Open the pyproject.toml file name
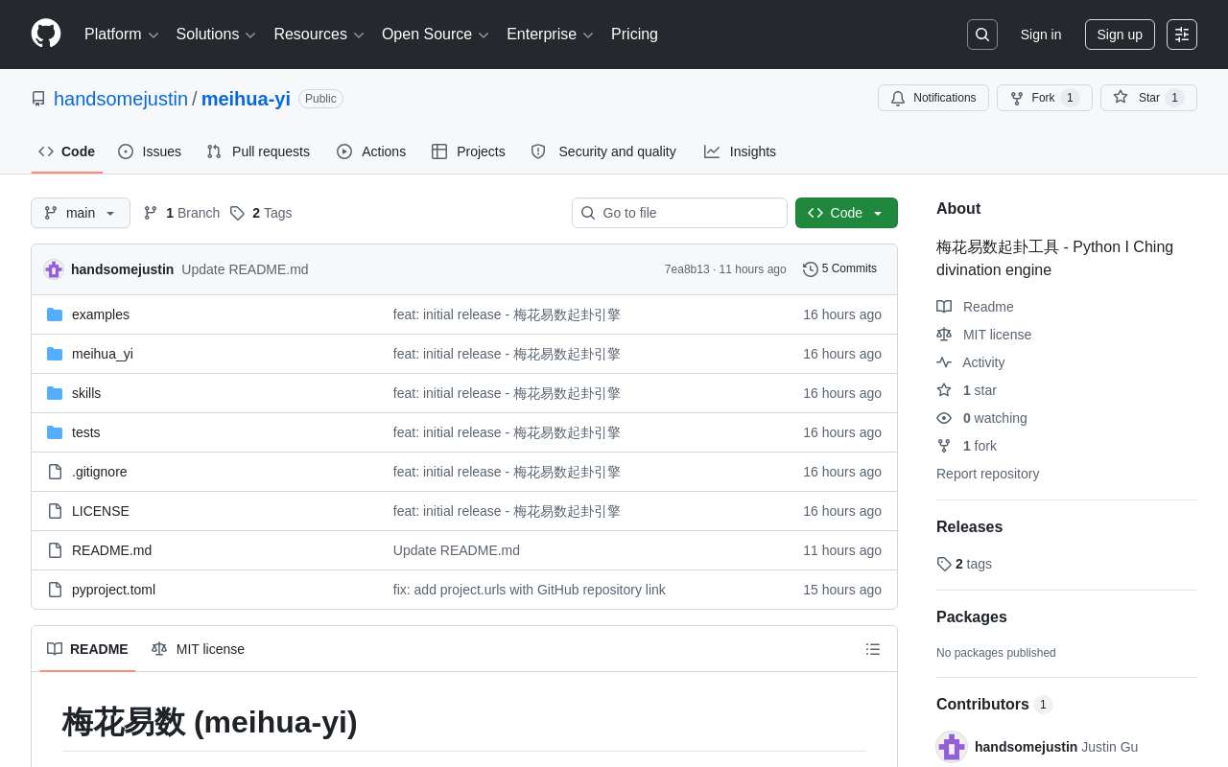Viewport: 1228px width, 767px height. point(113,590)
